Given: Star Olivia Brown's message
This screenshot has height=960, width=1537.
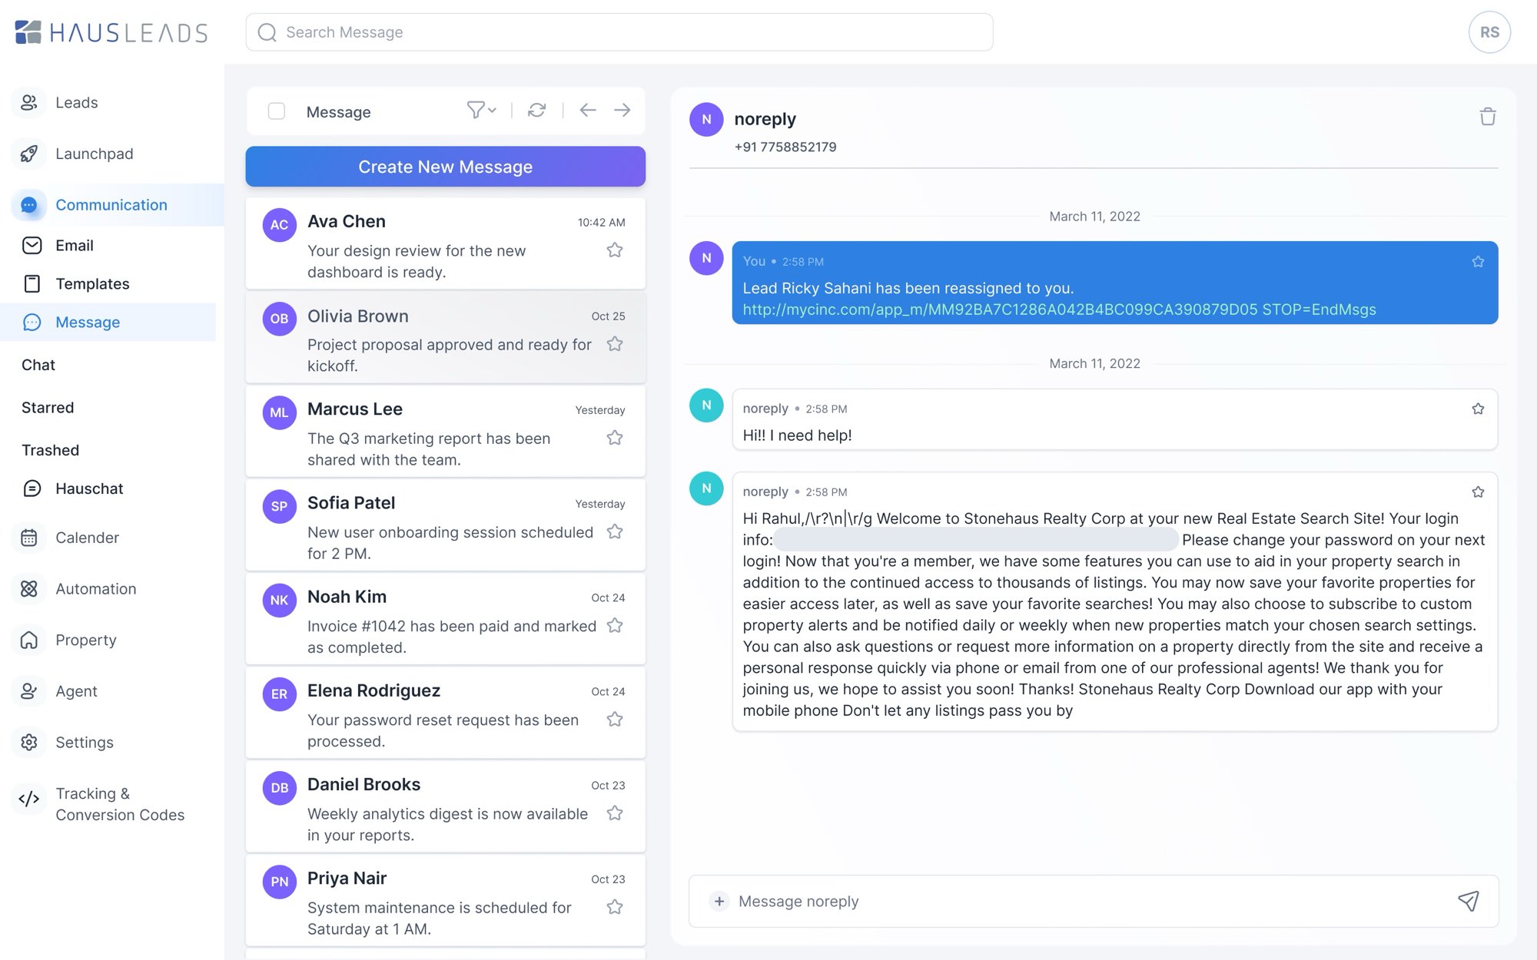Looking at the screenshot, I should click(x=615, y=343).
